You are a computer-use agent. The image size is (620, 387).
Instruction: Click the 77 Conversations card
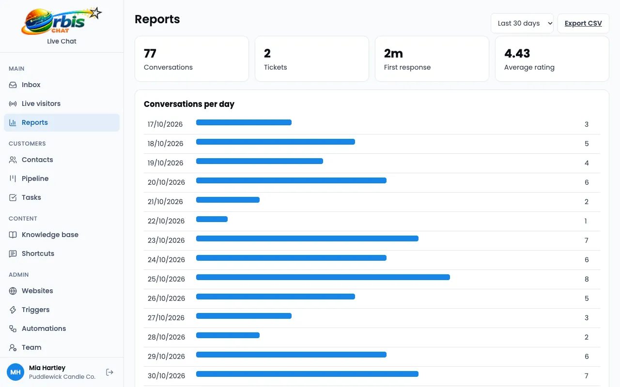192,59
